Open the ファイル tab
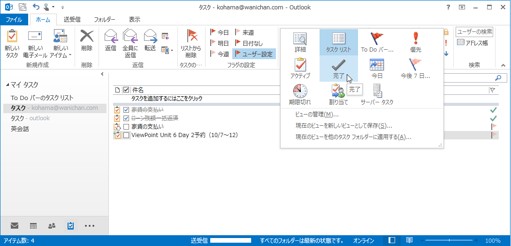 pos(14,20)
